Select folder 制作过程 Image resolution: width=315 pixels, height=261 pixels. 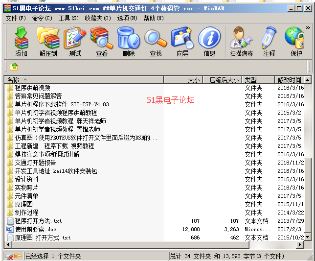[26, 213]
